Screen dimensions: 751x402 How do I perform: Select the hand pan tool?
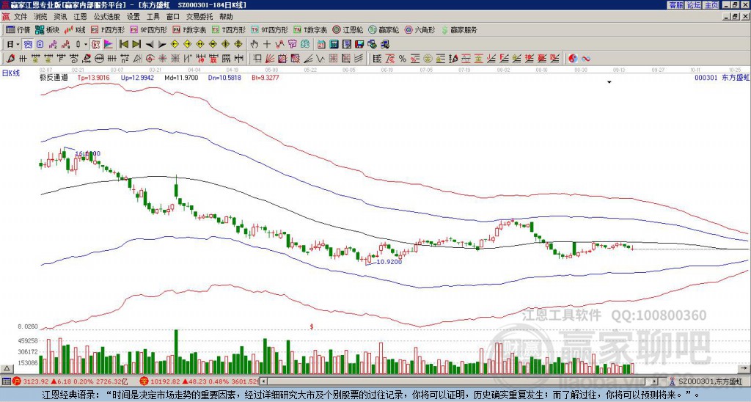(254, 45)
